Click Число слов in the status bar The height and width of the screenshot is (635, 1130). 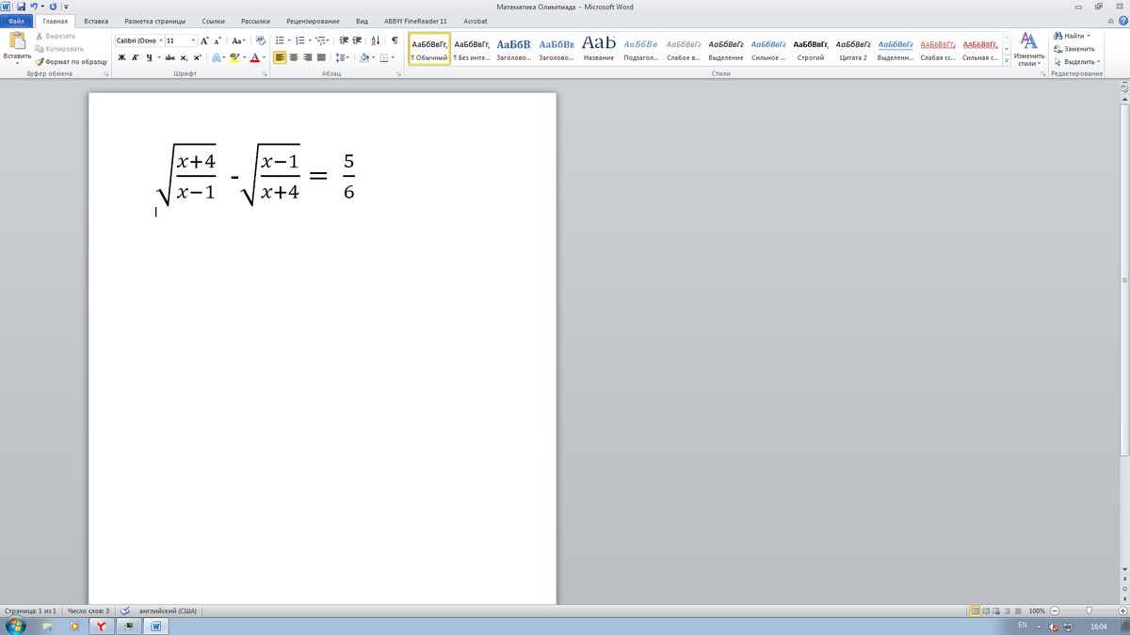[89, 611]
